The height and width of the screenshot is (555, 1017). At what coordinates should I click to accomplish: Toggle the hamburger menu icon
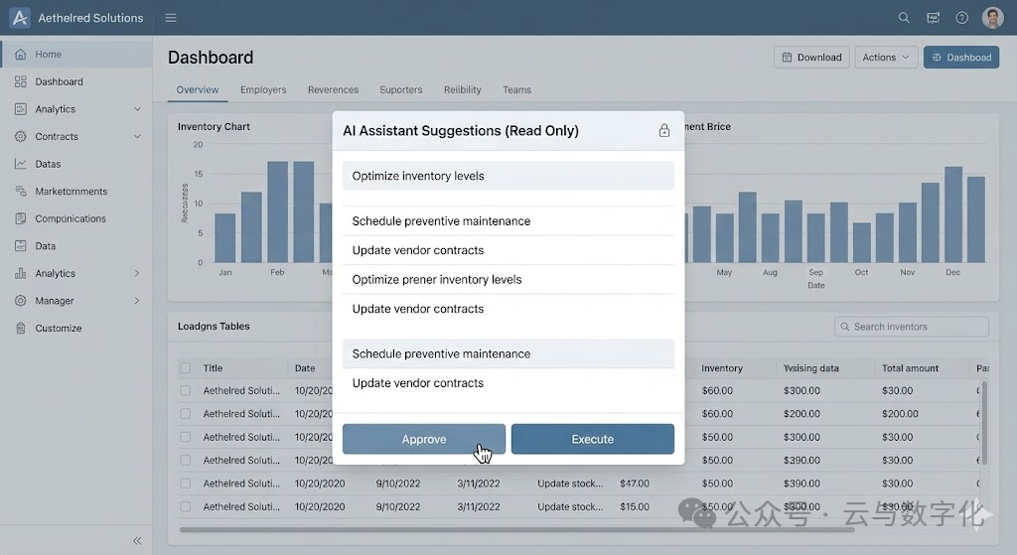click(171, 18)
